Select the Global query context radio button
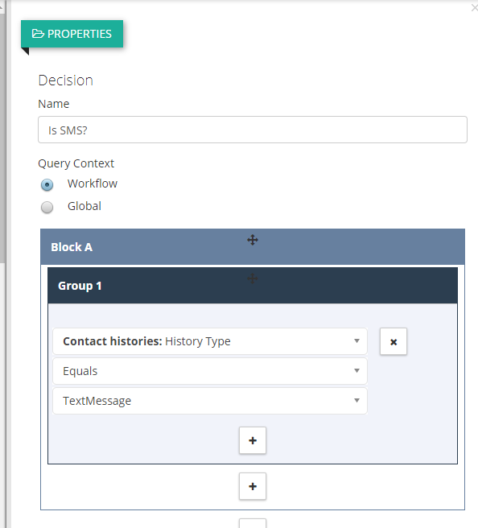The image size is (478, 528). point(47,207)
